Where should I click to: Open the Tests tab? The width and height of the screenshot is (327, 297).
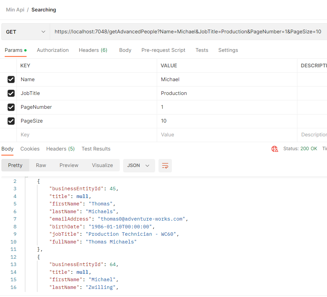pyautogui.click(x=202, y=50)
